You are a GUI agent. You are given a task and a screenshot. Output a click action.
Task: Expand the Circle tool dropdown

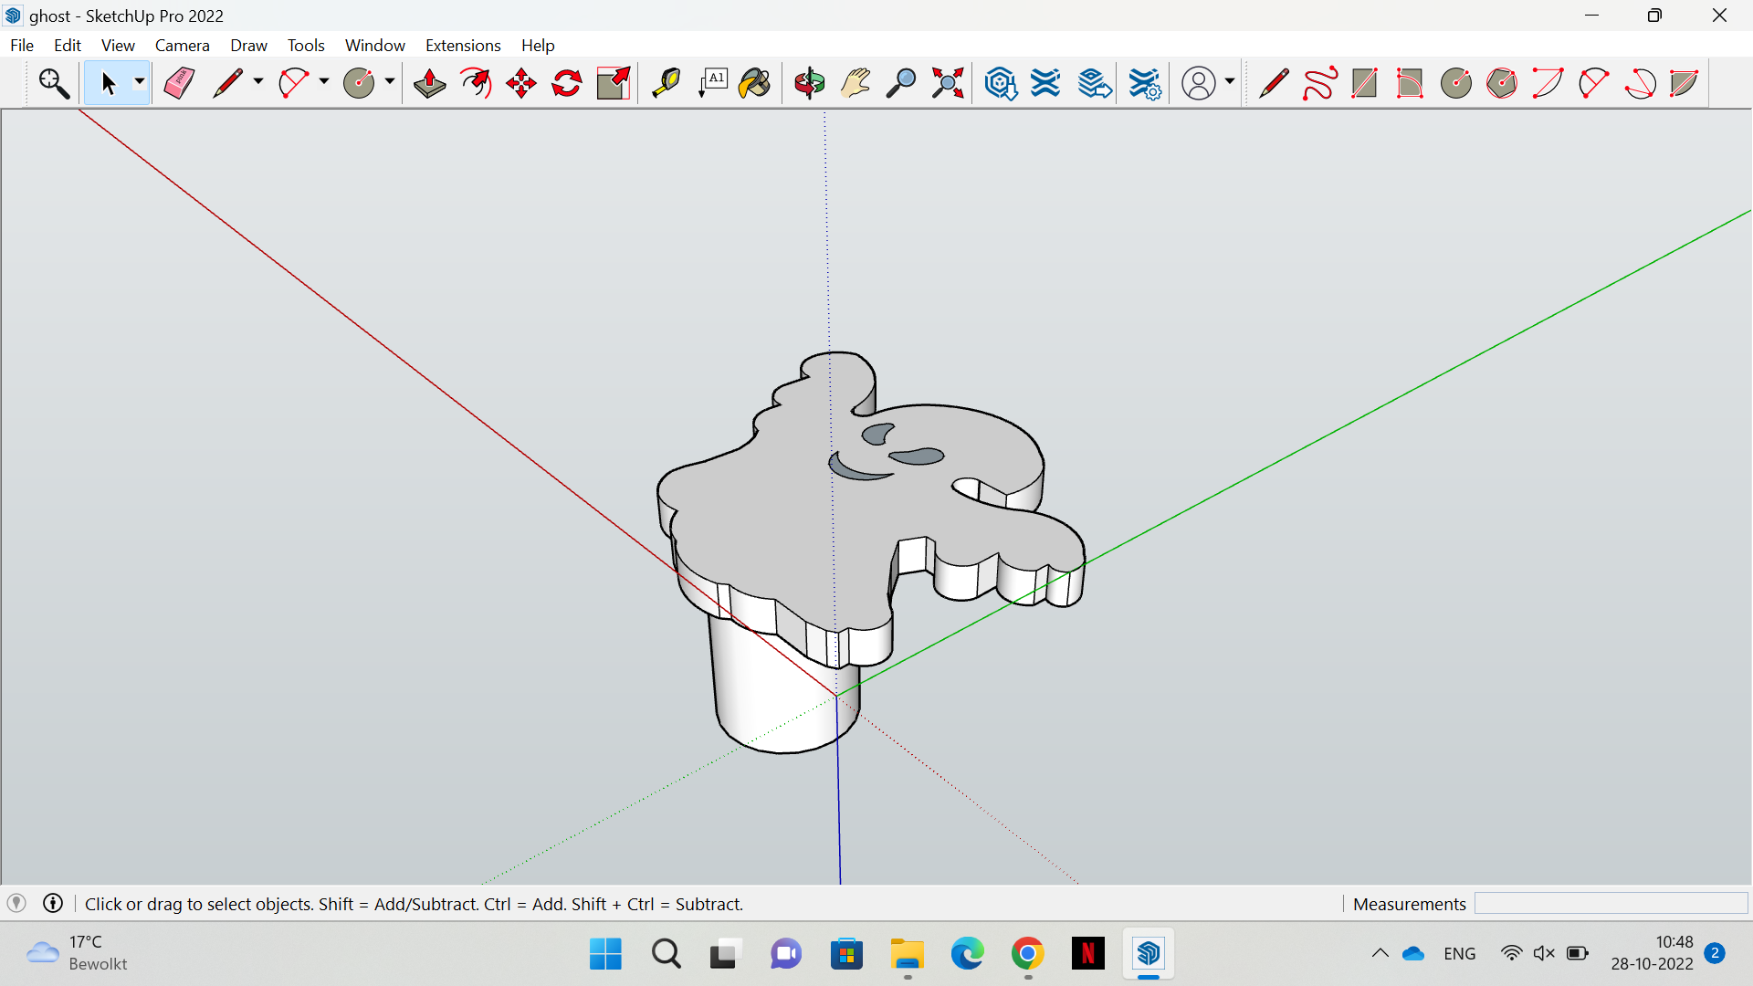[390, 83]
